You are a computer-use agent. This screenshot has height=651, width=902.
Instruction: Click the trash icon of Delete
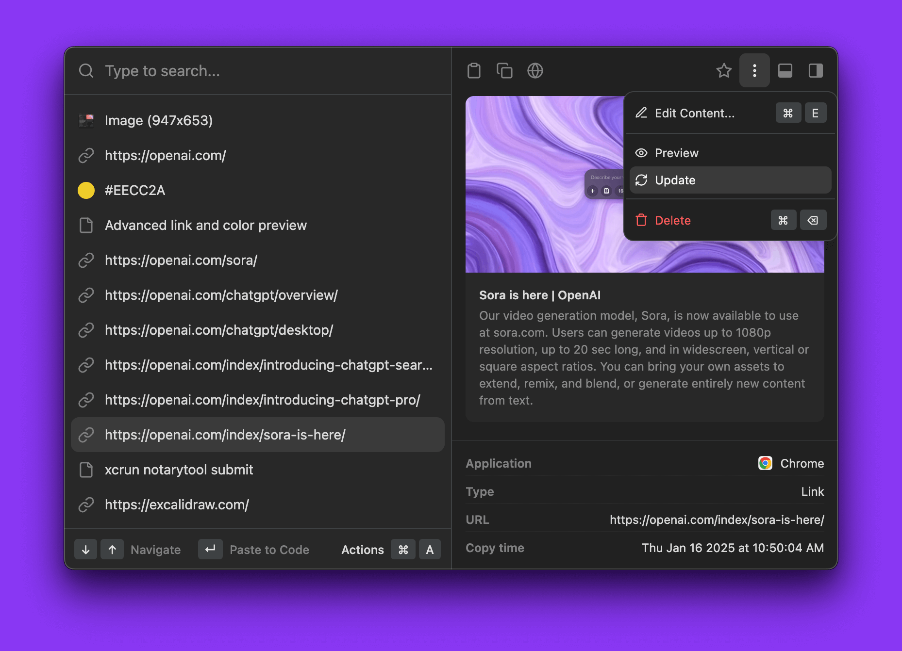click(641, 220)
